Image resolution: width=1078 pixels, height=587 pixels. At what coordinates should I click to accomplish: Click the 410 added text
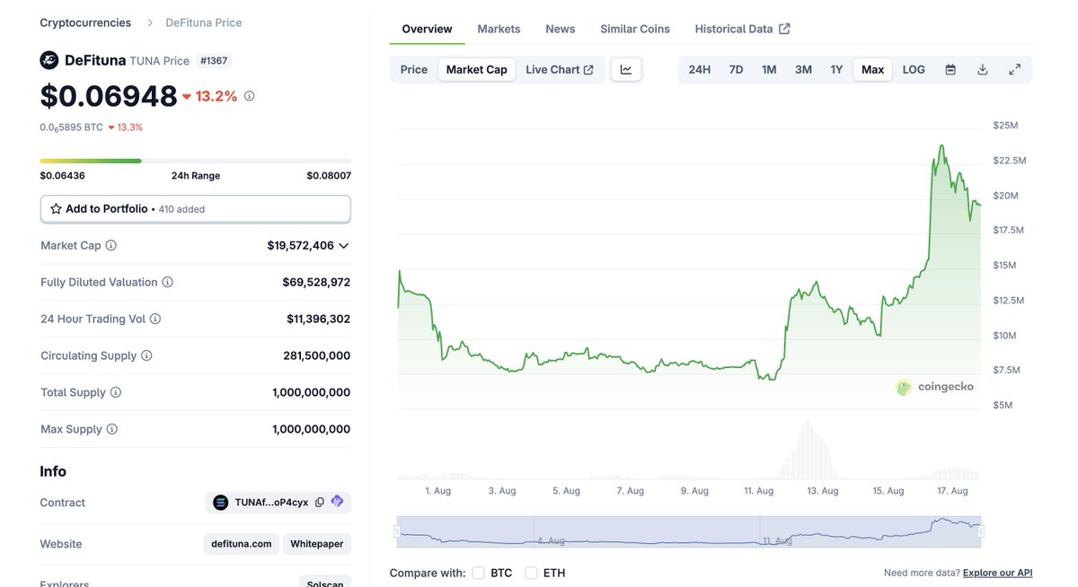pos(181,209)
